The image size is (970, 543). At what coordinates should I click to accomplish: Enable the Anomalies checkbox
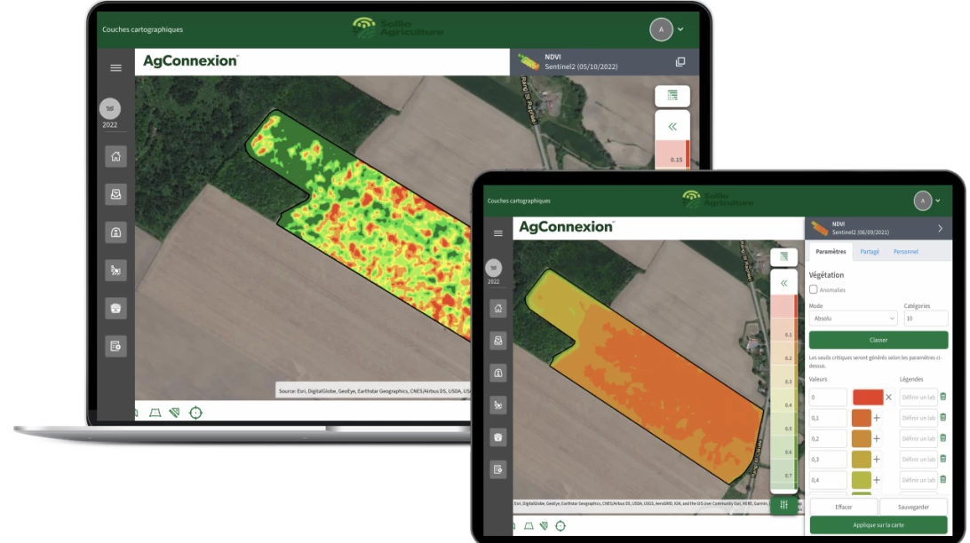[x=814, y=290]
